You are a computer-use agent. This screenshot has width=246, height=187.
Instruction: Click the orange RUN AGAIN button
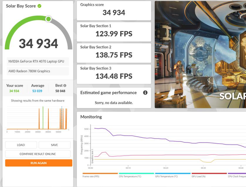(38, 163)
